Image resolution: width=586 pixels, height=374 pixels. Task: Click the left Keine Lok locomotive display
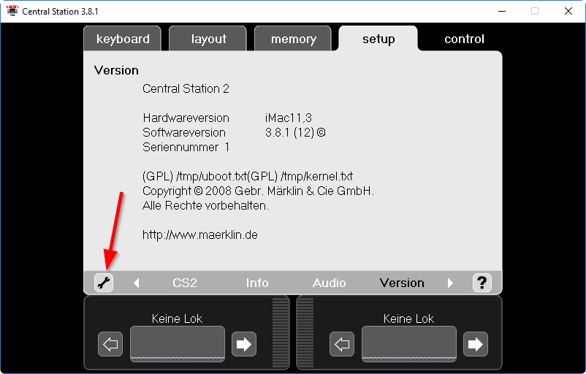point(178,344)
